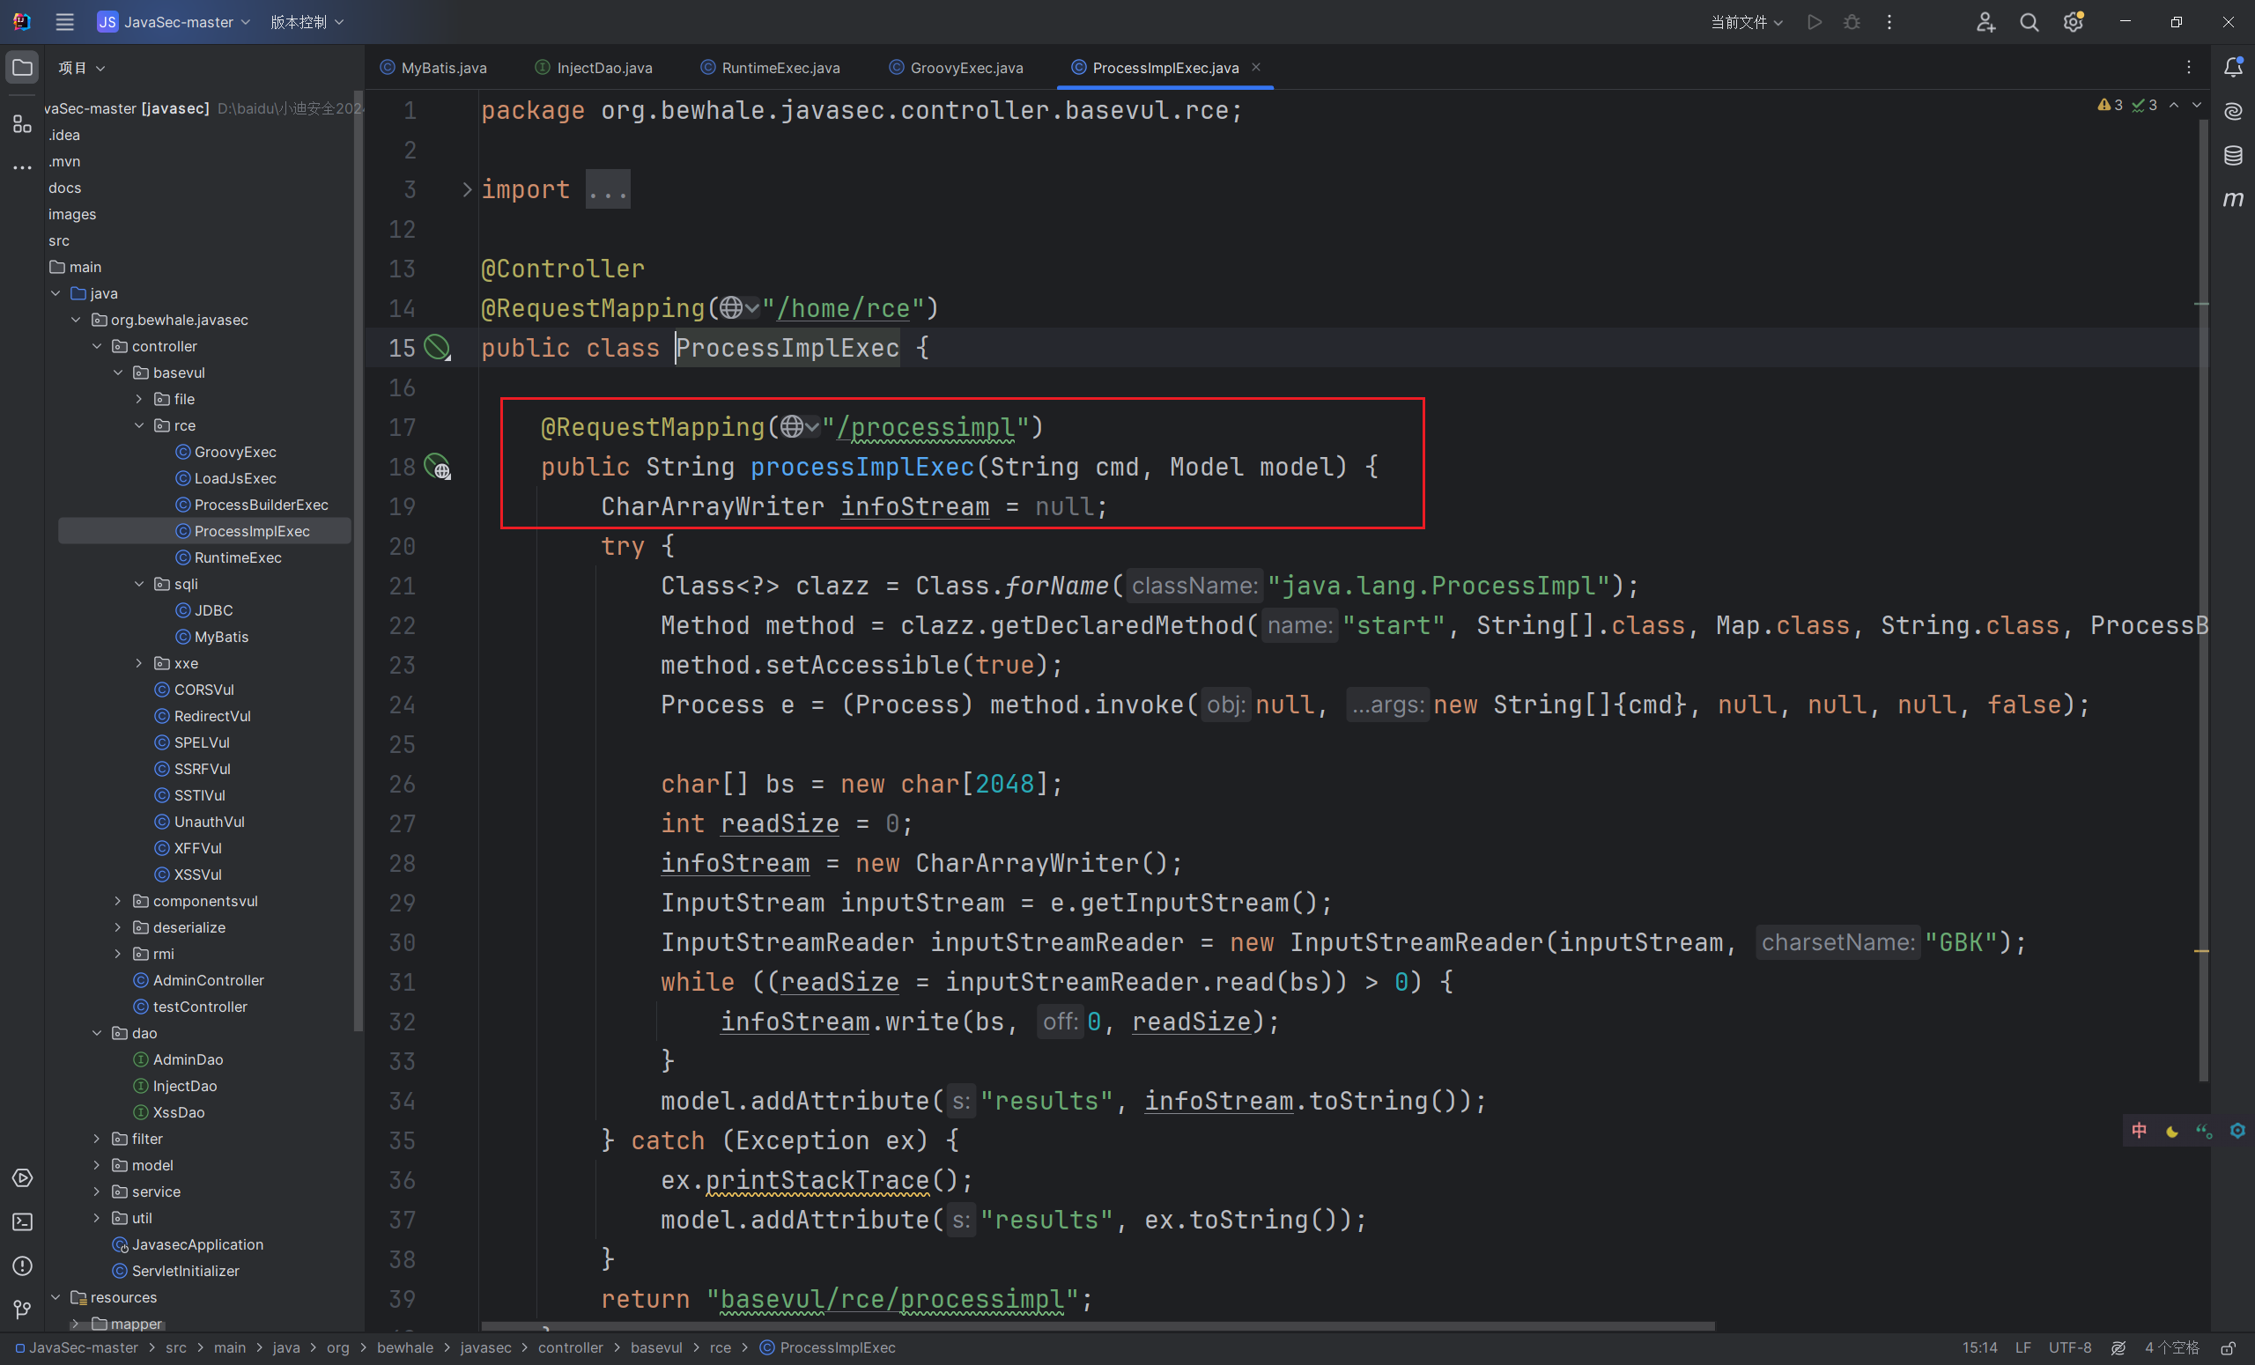The image size is (2255, 1365).
Task: Open ProcessBuilderExec in the project tree
Action: click(261, 505)
